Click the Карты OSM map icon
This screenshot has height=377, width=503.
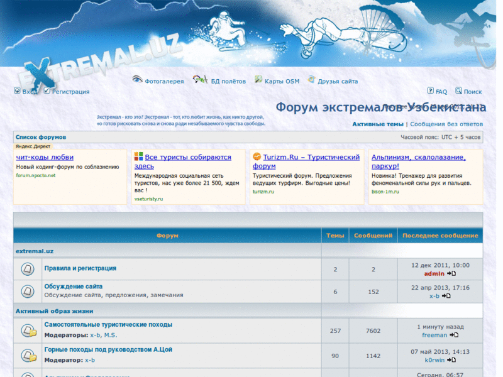[258, 80]
